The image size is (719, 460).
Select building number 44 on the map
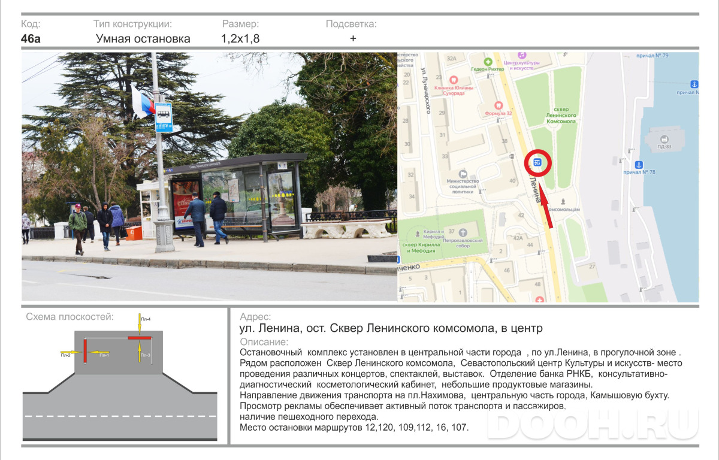(530, 244)
